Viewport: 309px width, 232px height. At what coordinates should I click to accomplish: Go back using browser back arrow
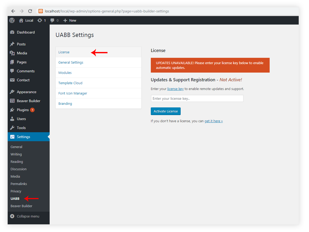(13, 11)
